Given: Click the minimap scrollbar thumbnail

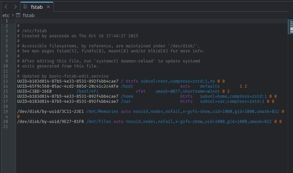Looking at the screenshot, I should tap(291, 27).
